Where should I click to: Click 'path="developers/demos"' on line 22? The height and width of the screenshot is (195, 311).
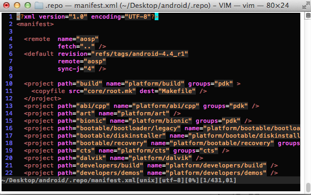tap(100, 173)
